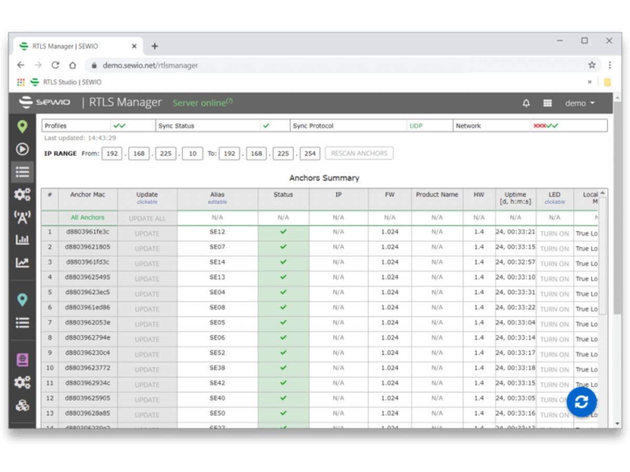The height and width of the screenshot is (472, 630).
Task: Click the alias cell SE52
Action: click(217, 353)
